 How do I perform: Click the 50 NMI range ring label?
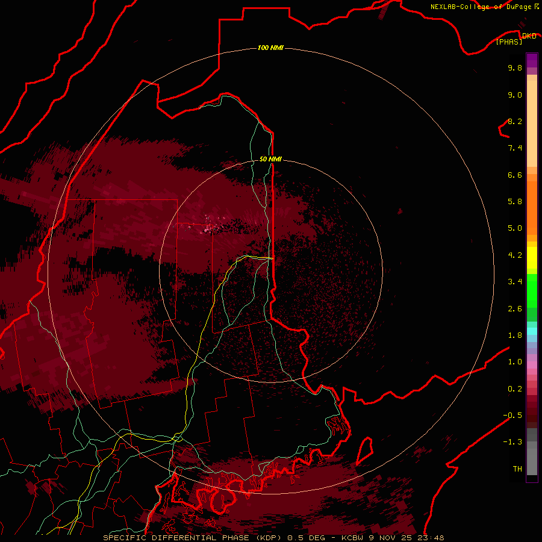[270, 159]
